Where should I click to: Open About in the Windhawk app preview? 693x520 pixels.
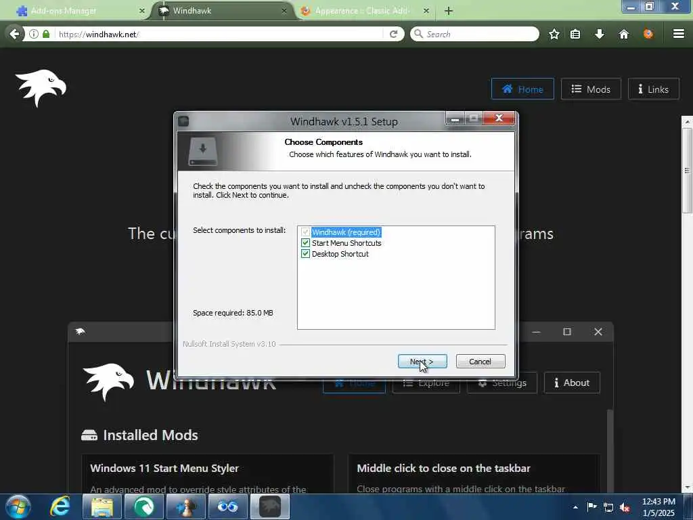click(572, 383)
